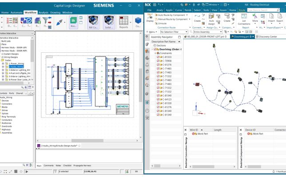
Task: Open No Selection Filter dropdown in NX
Action: [174, 32]
